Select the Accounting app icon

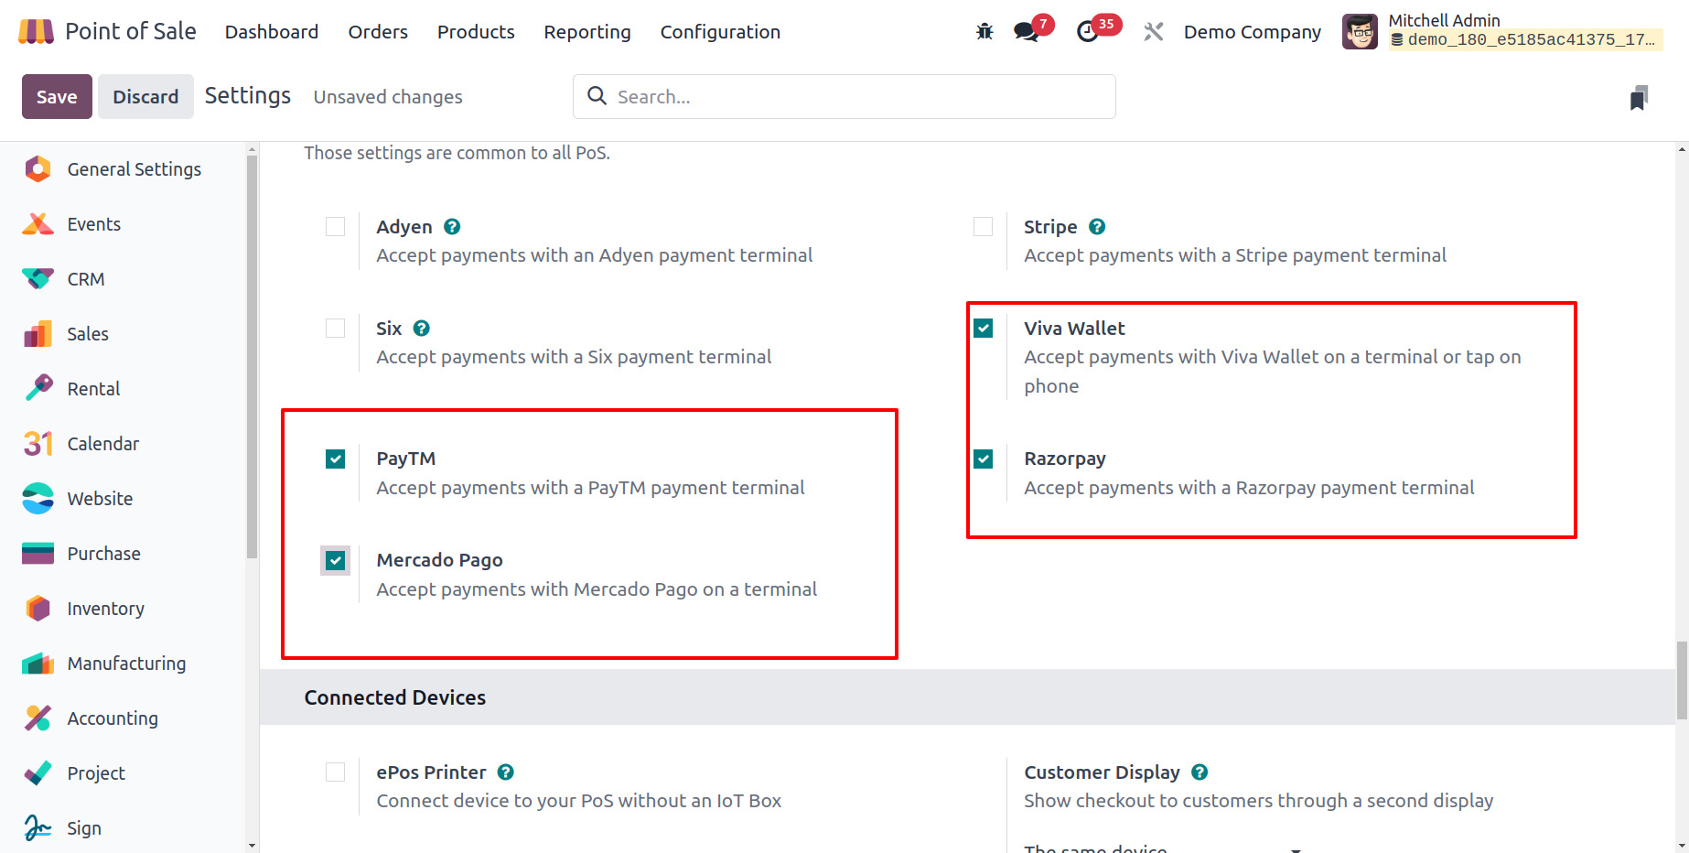click(38, 718)
